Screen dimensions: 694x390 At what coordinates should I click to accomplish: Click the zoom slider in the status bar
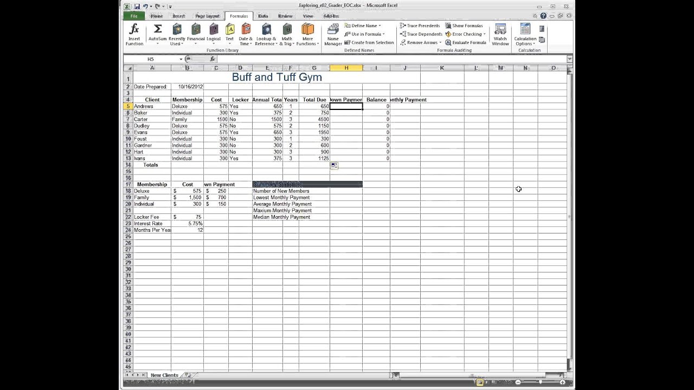(x=540, y=382)
